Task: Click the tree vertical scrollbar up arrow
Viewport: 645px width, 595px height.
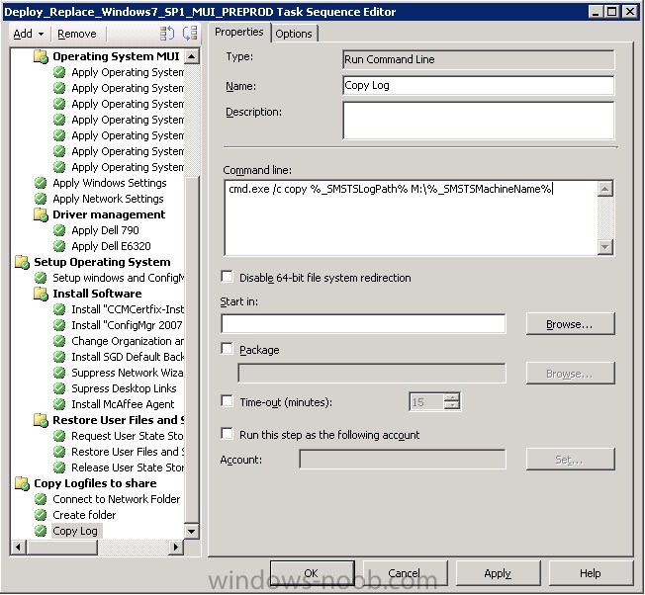Action: click(192, 56)
